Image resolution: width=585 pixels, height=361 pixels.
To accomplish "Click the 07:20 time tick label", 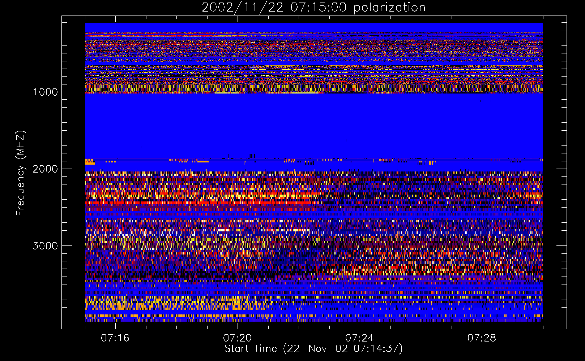I will point(238,338).
